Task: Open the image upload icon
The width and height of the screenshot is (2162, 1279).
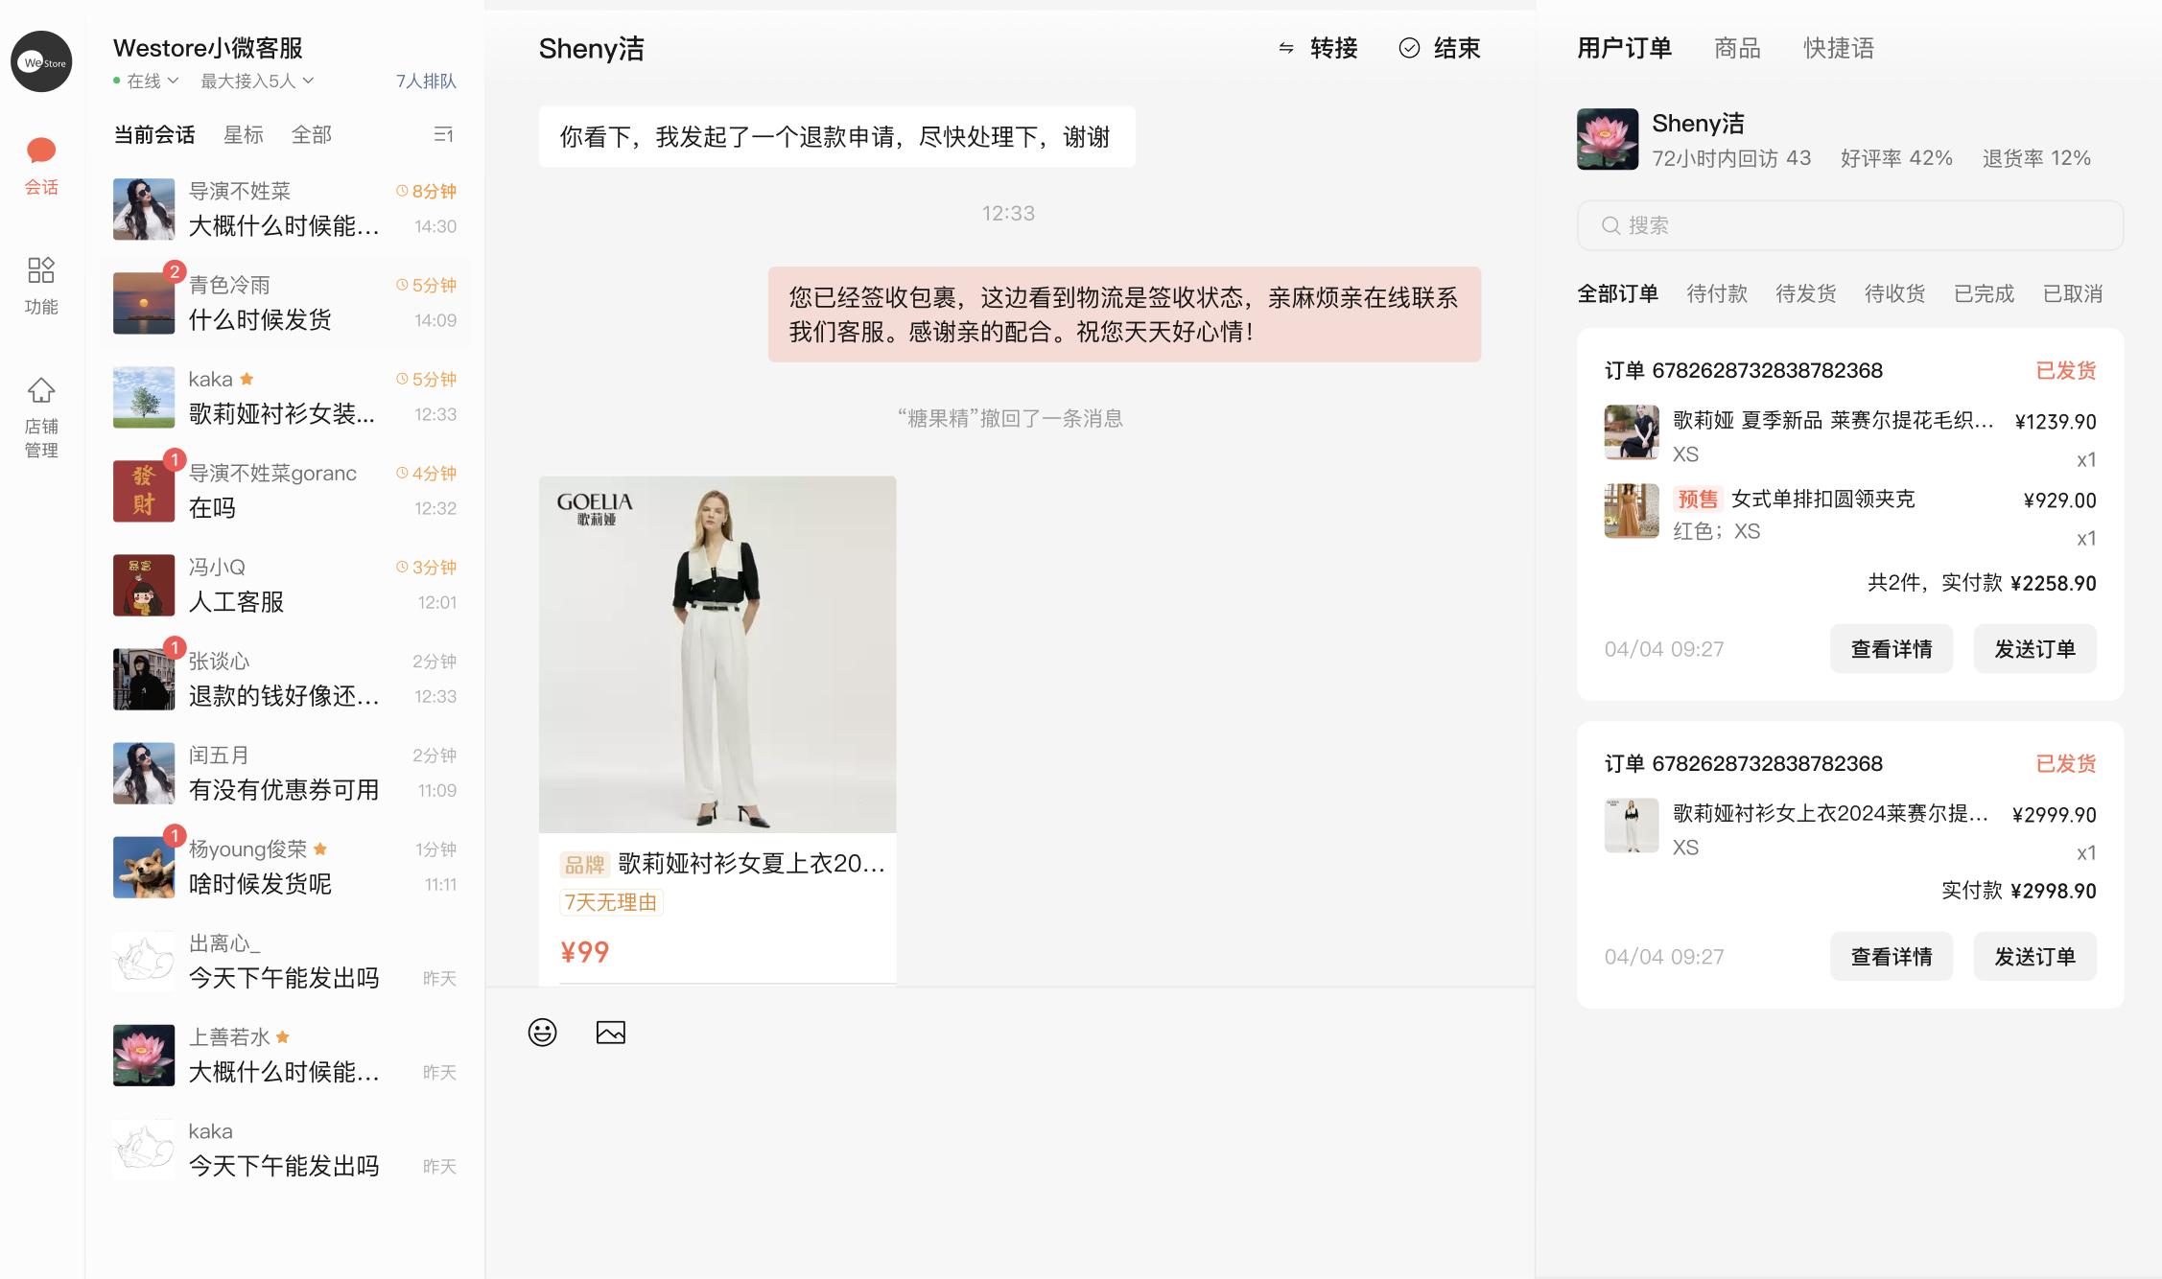Action: pyautogui.click(x=611, y=1033)
